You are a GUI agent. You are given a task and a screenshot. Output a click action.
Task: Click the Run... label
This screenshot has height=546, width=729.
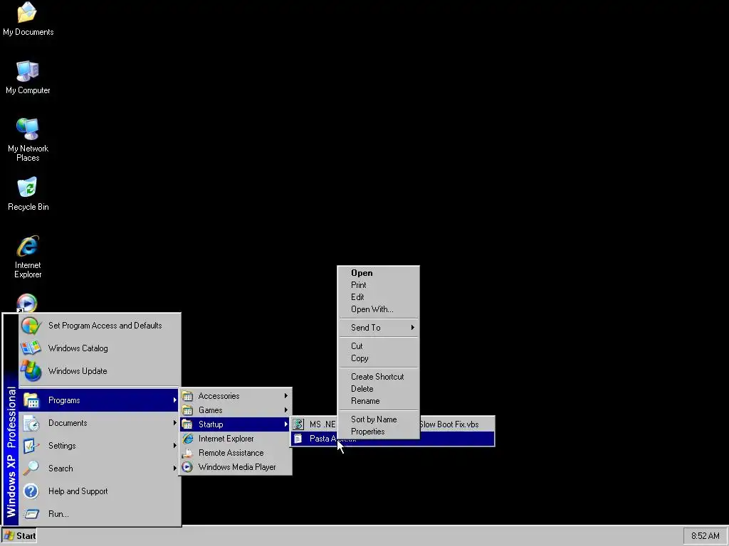pos(58,514)
